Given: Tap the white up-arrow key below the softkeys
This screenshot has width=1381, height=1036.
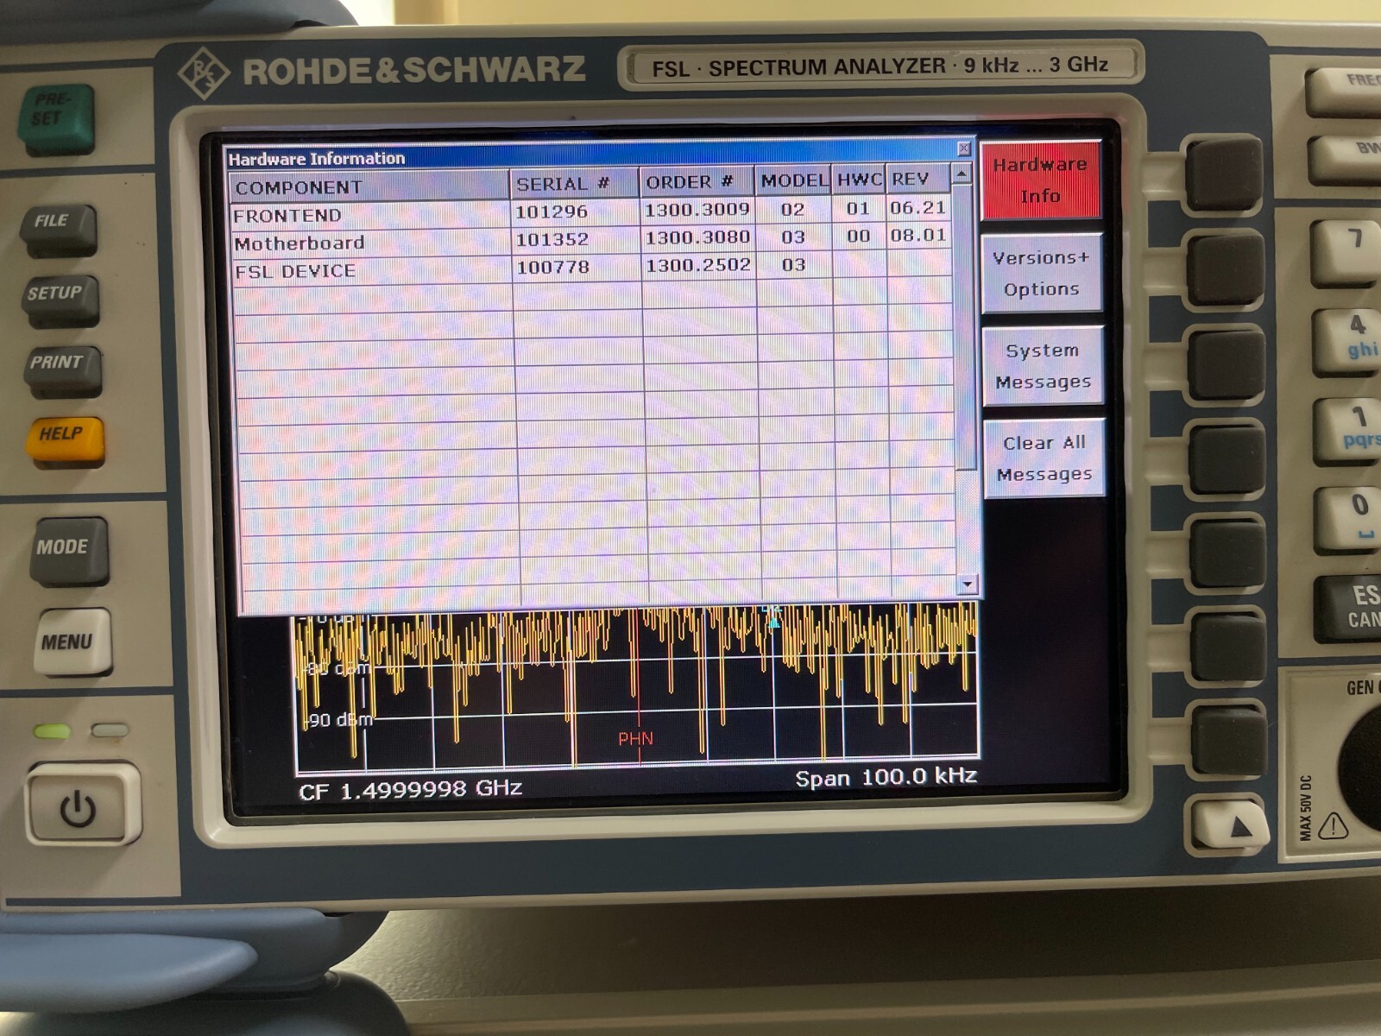Looking at the screenshot, I should (x=1230, y=824).
